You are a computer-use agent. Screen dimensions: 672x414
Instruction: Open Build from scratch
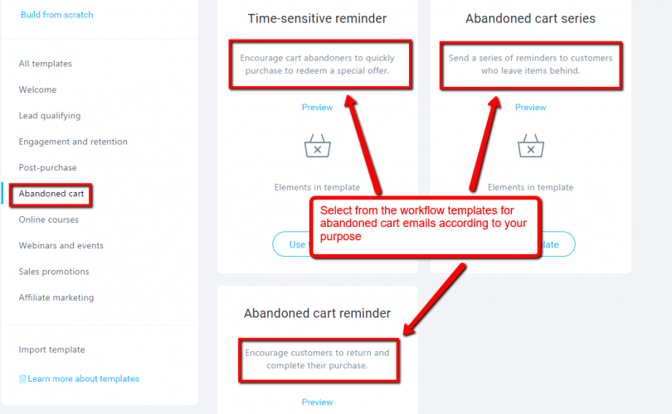click(x=57, y=15)
